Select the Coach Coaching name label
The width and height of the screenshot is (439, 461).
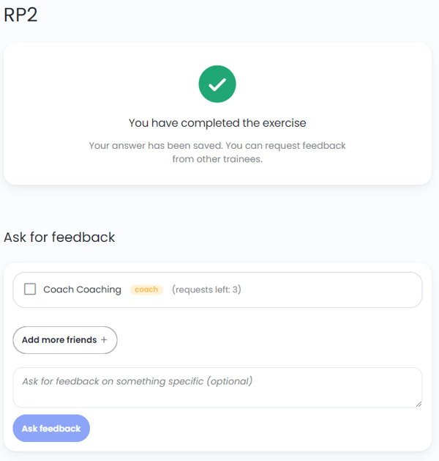coord(82,289)
